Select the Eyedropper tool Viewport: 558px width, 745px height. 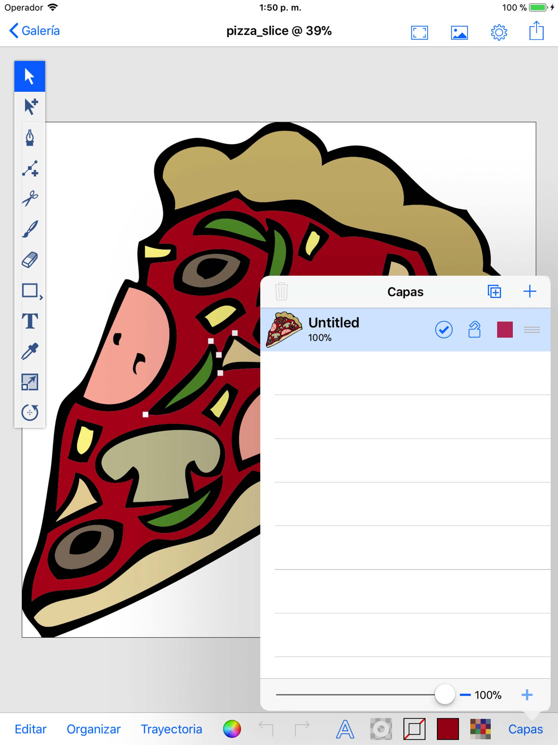30,352
